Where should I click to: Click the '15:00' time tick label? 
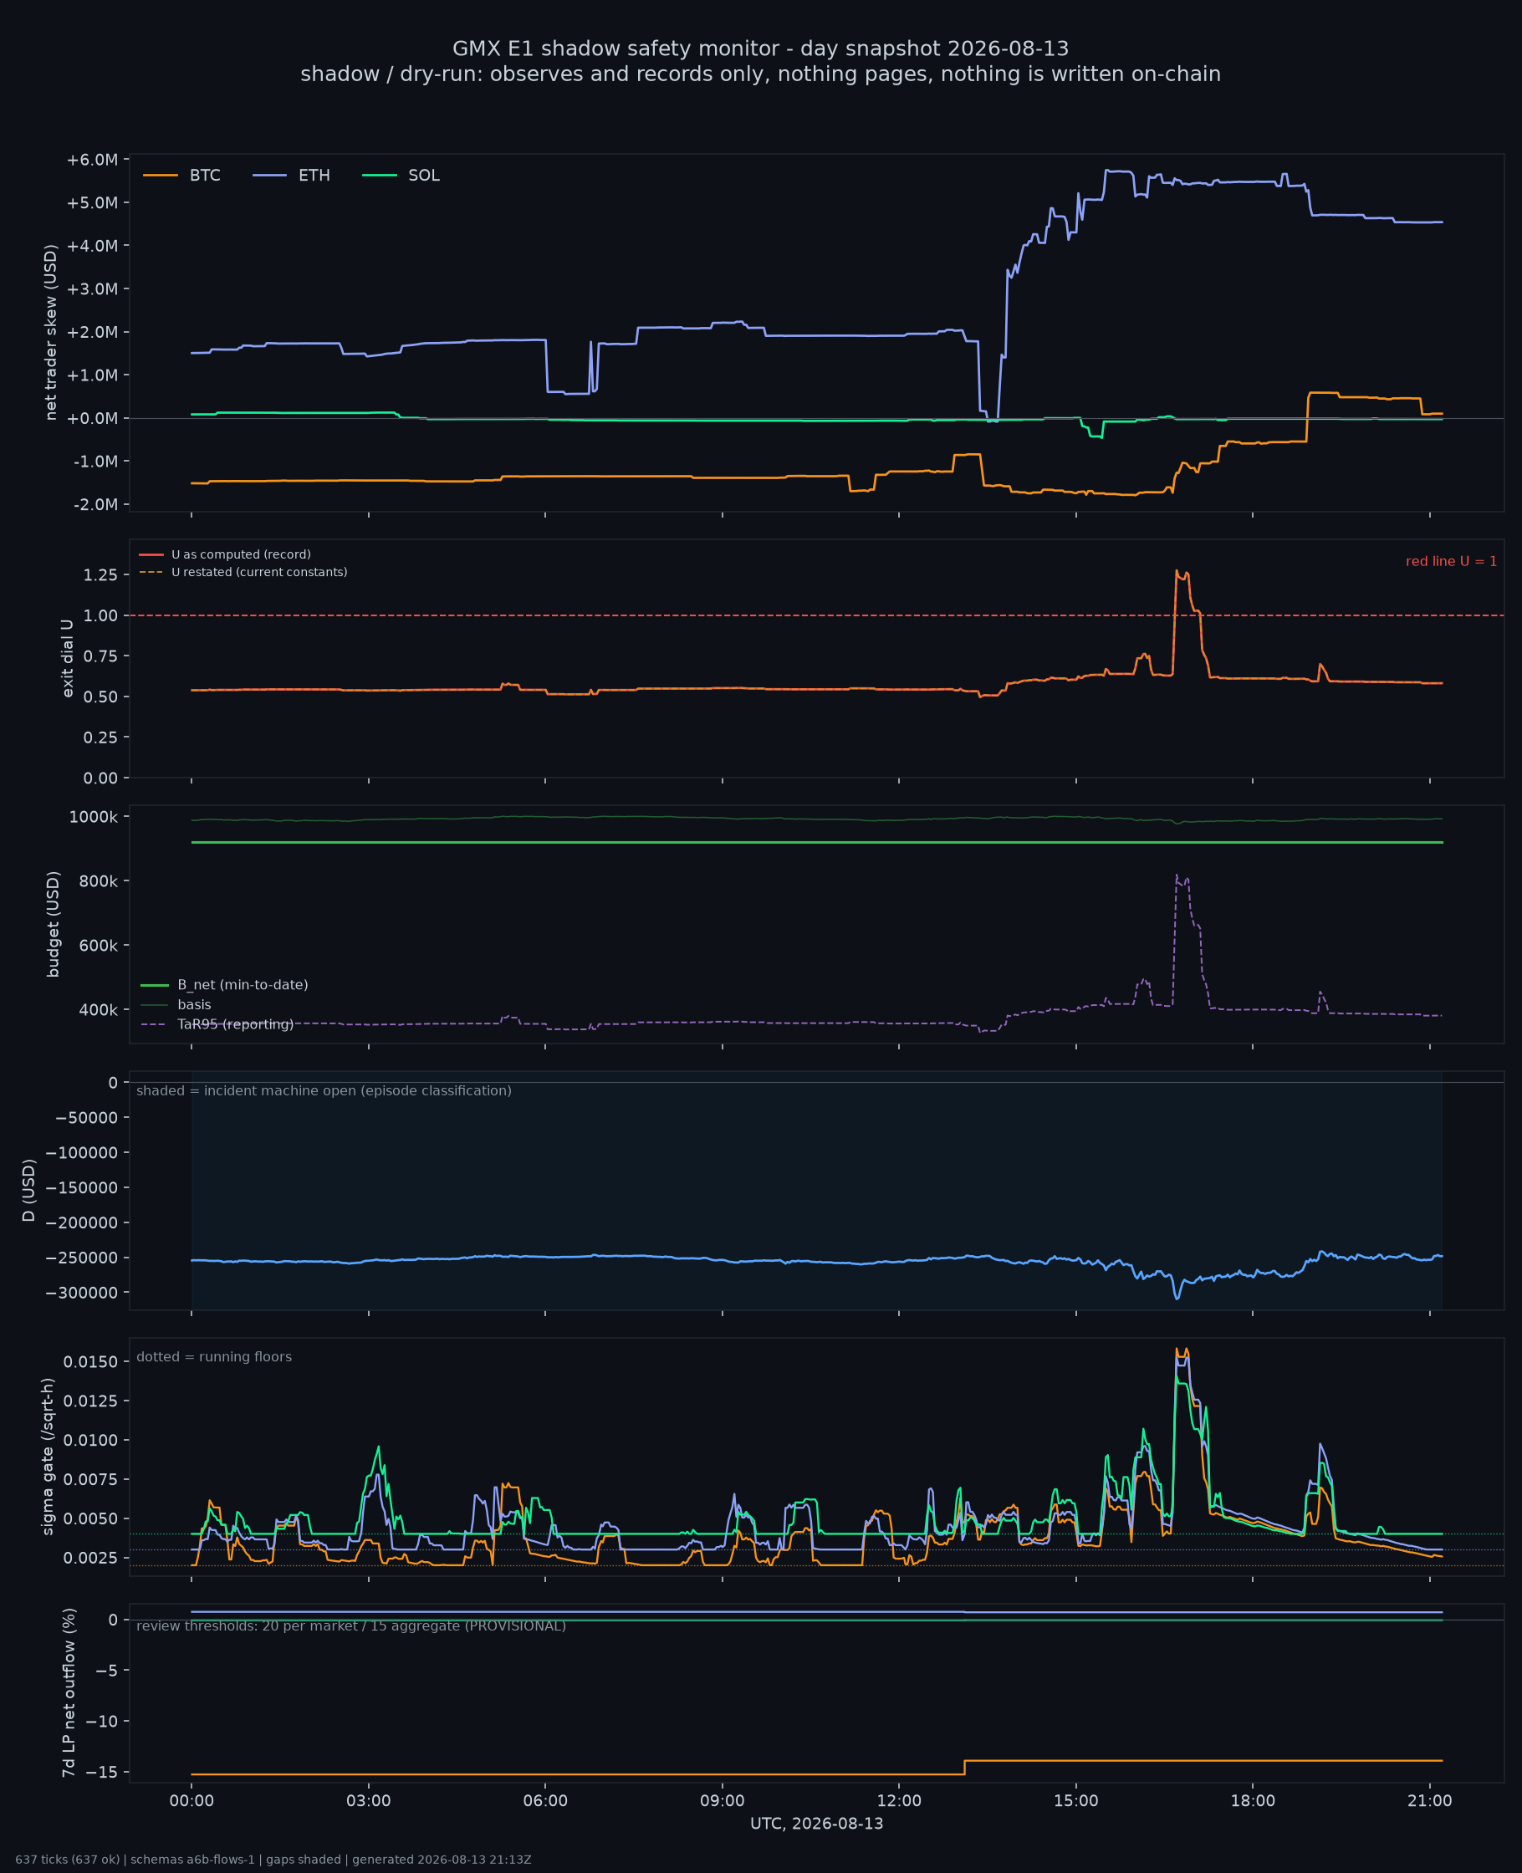click(1075, 1801)
